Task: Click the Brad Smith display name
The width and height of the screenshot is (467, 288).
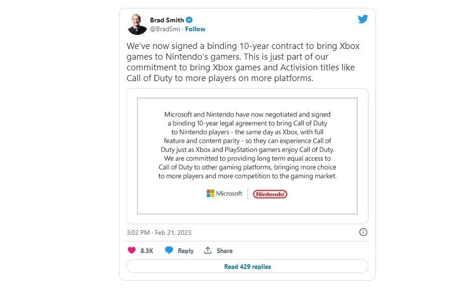Action: point(167,20)
